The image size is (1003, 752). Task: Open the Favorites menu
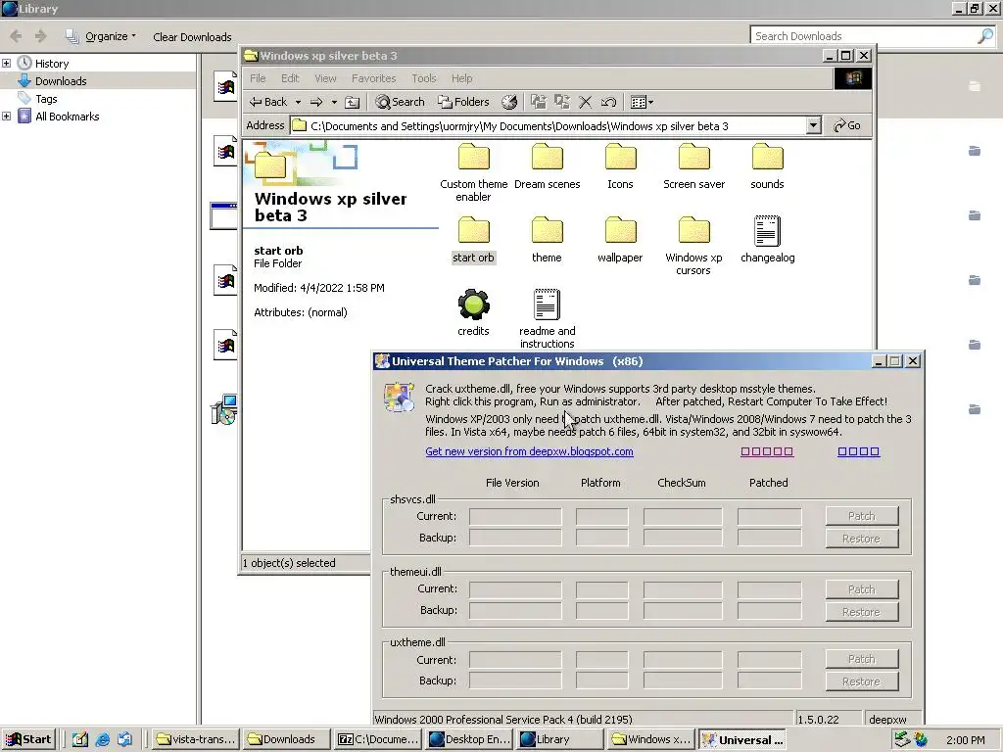click(x=373, y=78)
